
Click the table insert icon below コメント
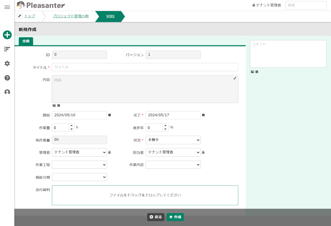coord(257,72)
